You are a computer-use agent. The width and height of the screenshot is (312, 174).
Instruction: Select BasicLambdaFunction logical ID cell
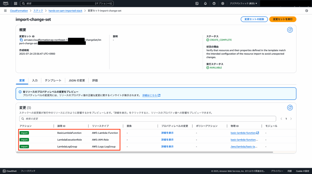69,133
